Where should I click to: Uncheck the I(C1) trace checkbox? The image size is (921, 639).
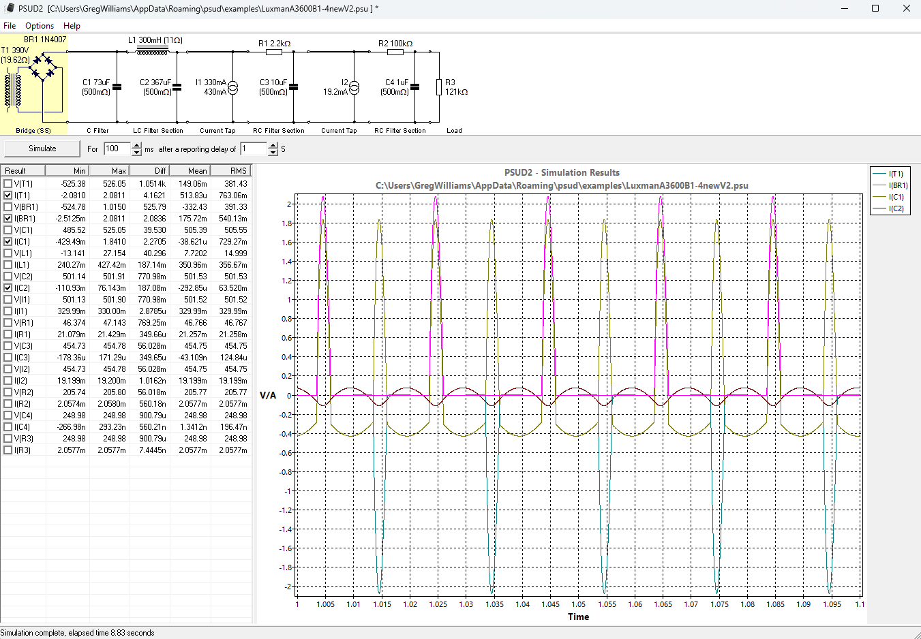coord(8,242)
